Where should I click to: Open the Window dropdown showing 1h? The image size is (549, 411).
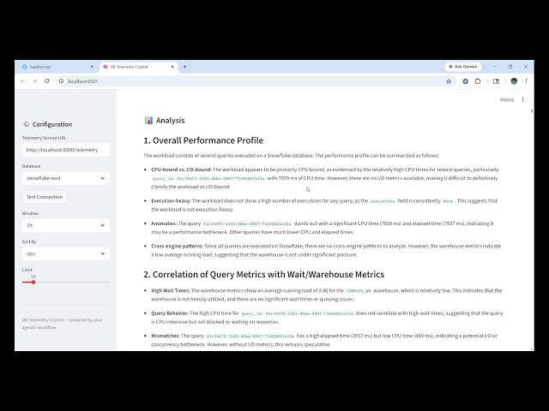tap(66, 225)
